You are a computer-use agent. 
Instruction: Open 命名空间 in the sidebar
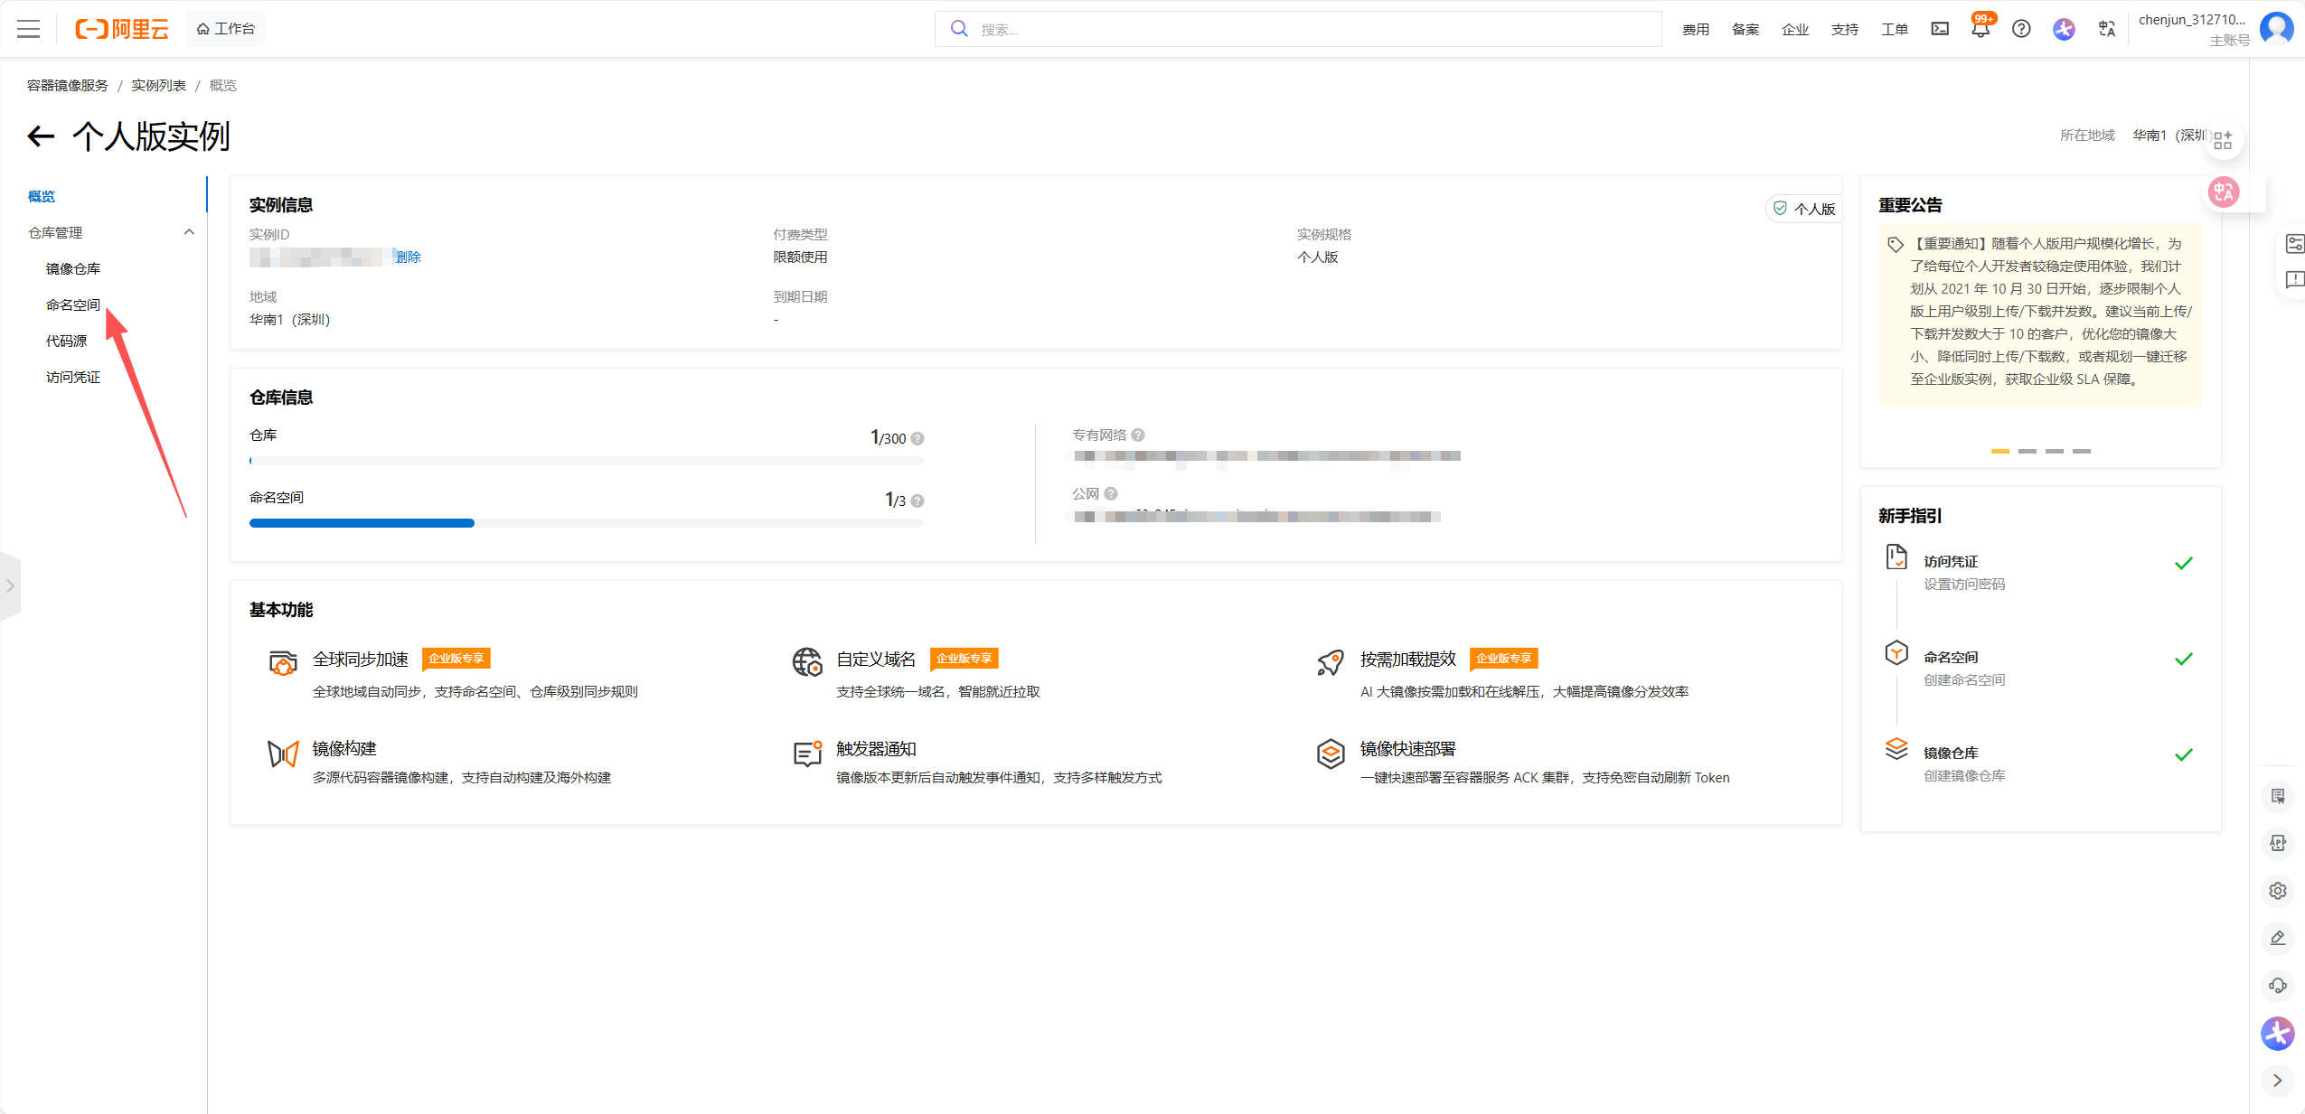pos(73,304)
